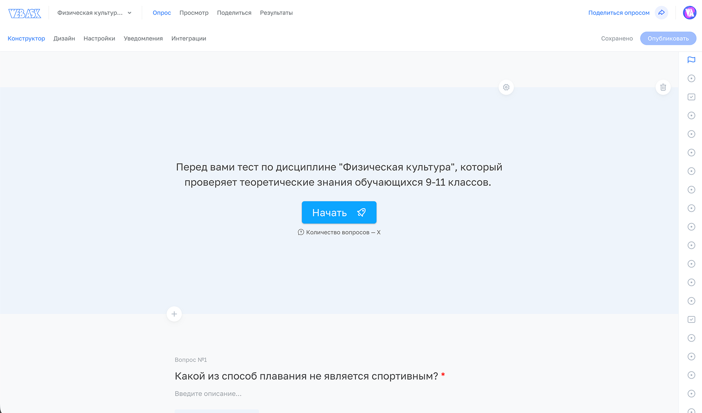Edit the welcome page intro text
Viewport: 702px width, 413px height.
pos(339,174)
